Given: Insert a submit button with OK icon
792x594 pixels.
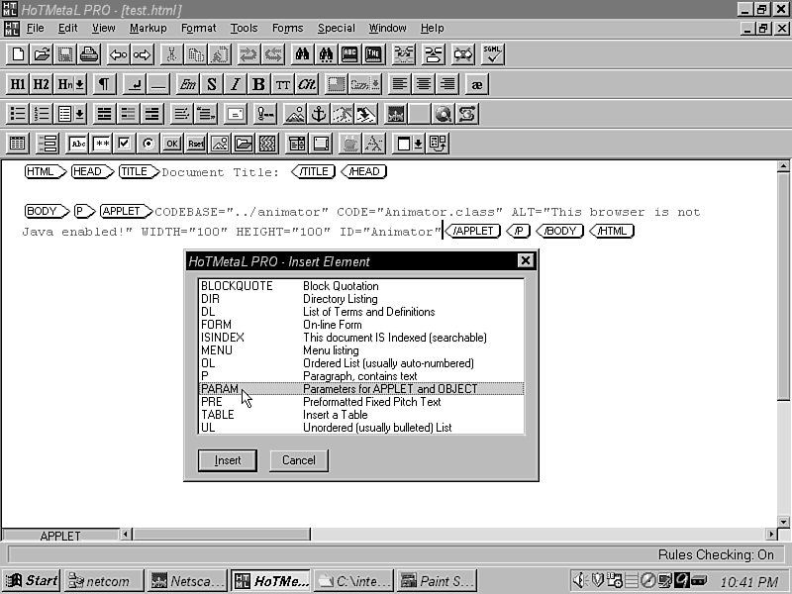Looking at the screenshot, I should pos(172,144).
